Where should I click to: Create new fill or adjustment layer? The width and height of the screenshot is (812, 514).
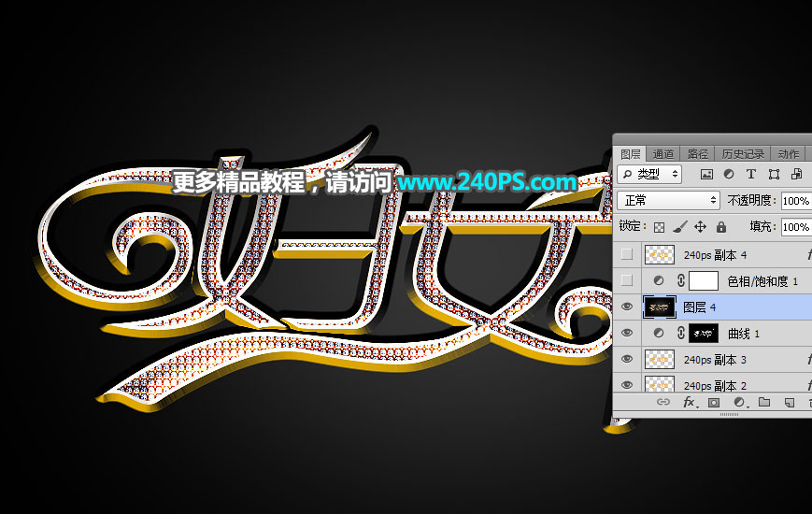click(x=739, y=403)
